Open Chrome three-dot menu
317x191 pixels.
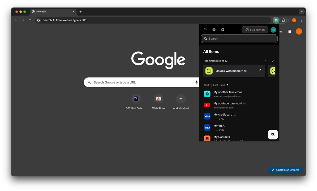pyautogui.click(x=301, y=20)
